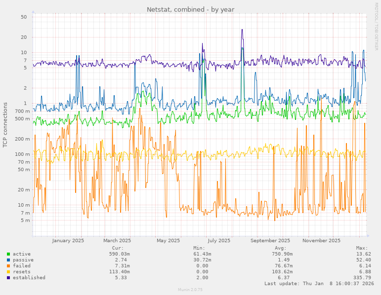This screenshot has width=381, height=295.
Task: Click passive current value 2.74
Action: [121, 260]
